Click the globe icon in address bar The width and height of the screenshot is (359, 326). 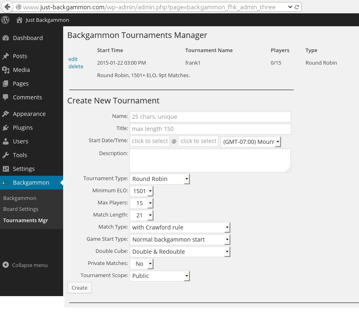(x=19, y=7)
